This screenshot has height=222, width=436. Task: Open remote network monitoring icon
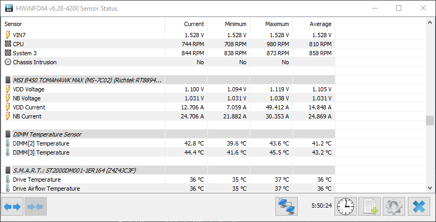tap(287, 207)
